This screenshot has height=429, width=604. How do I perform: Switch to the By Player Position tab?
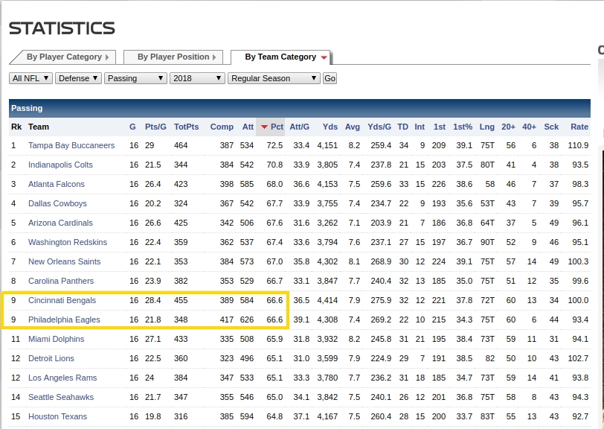point(173,57)
